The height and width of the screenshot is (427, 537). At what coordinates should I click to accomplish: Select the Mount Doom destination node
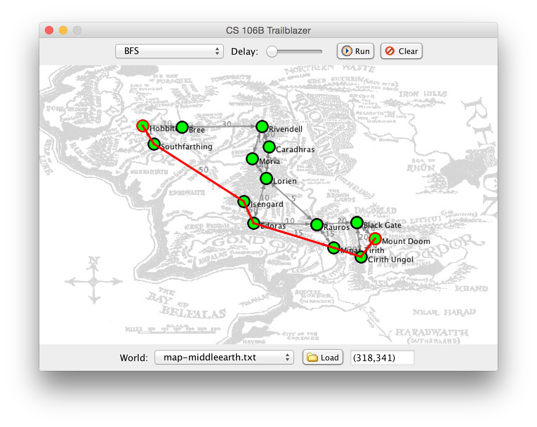[375, 238]
